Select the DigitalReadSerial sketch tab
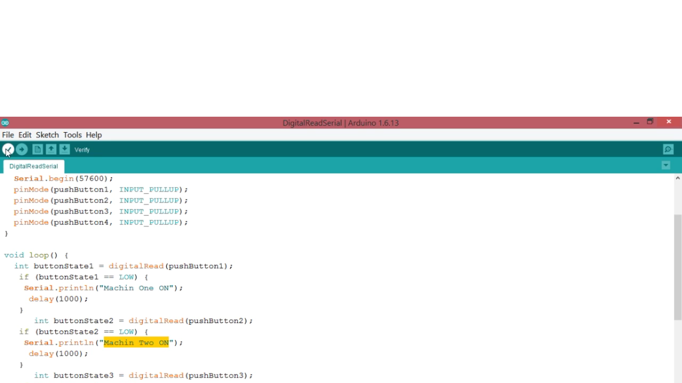Screen dimensions: 682x383 (33, 166)
